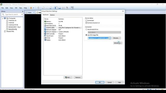Click the My Computer icon in Library
Image resolution: width=166 pixels, height=93 pixels.
pos(5,18)
